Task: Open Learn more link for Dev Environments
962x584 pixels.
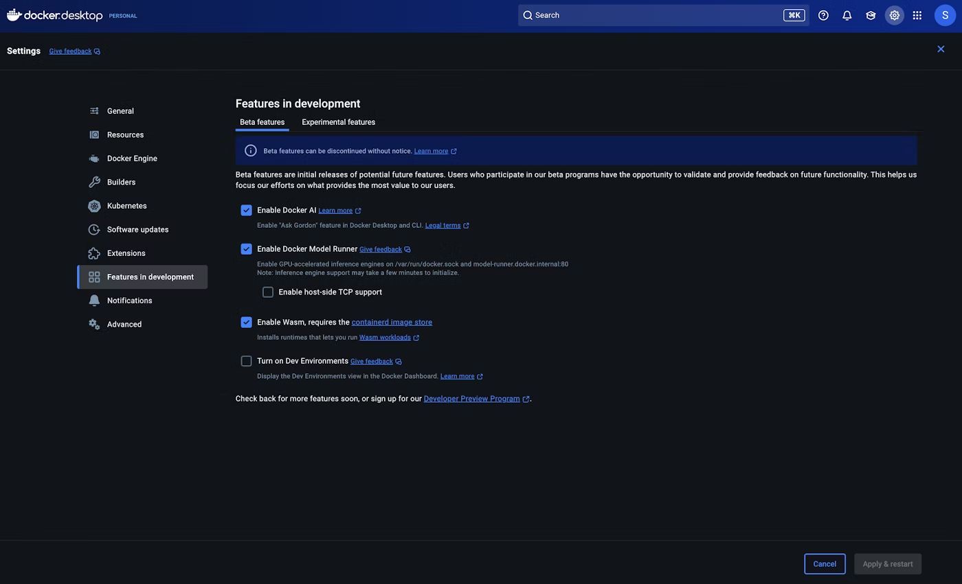Action: pos(457,377)
